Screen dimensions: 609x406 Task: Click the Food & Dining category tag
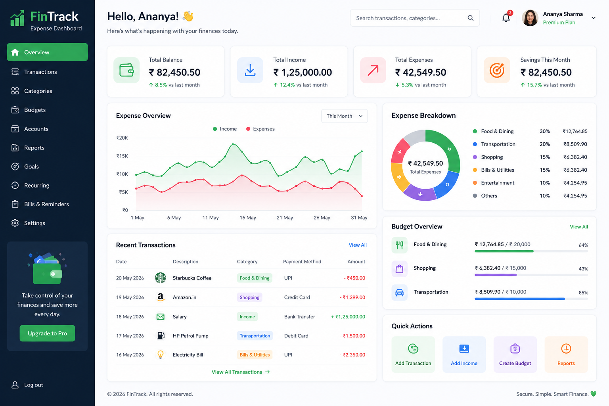(x=255, y=278)
